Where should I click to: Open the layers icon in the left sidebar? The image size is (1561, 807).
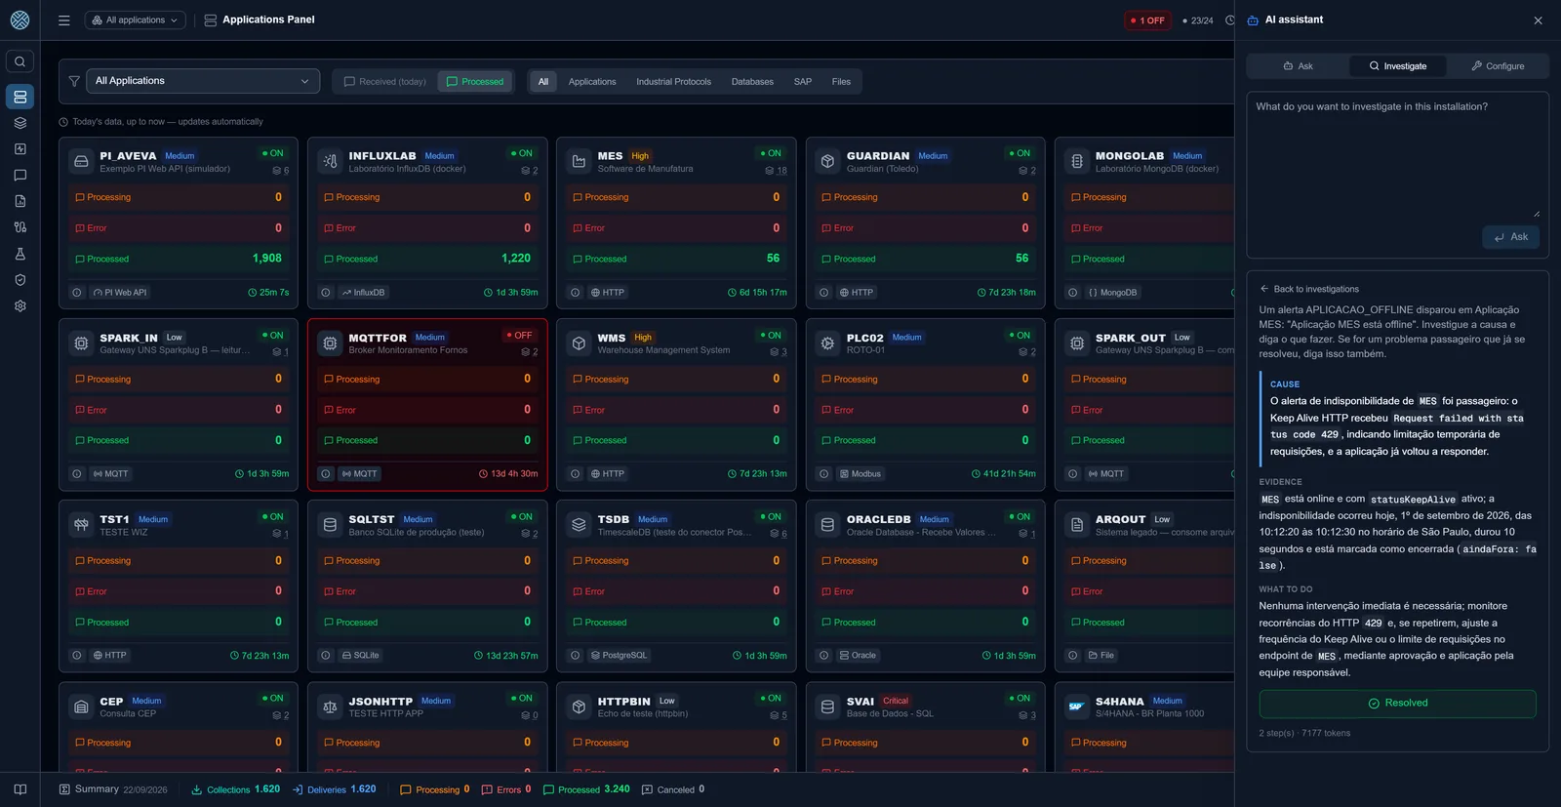pos(20,123)
